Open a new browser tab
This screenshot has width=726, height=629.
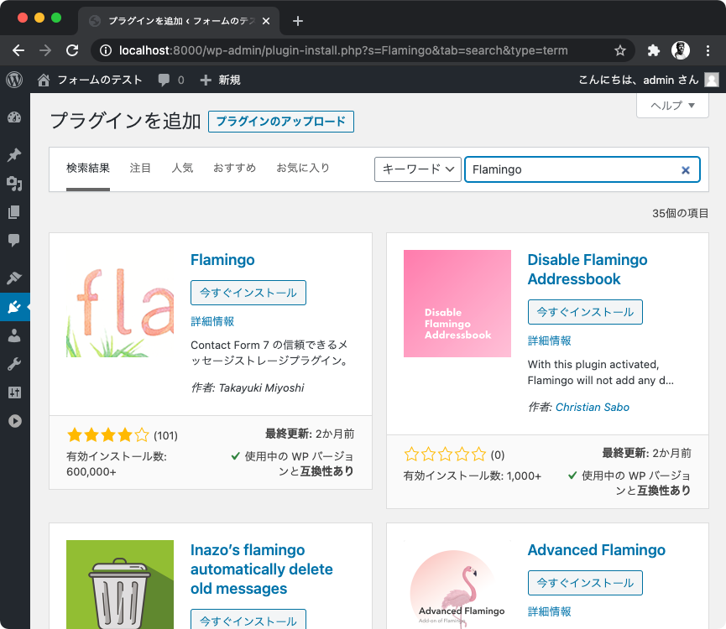(298, 21)
